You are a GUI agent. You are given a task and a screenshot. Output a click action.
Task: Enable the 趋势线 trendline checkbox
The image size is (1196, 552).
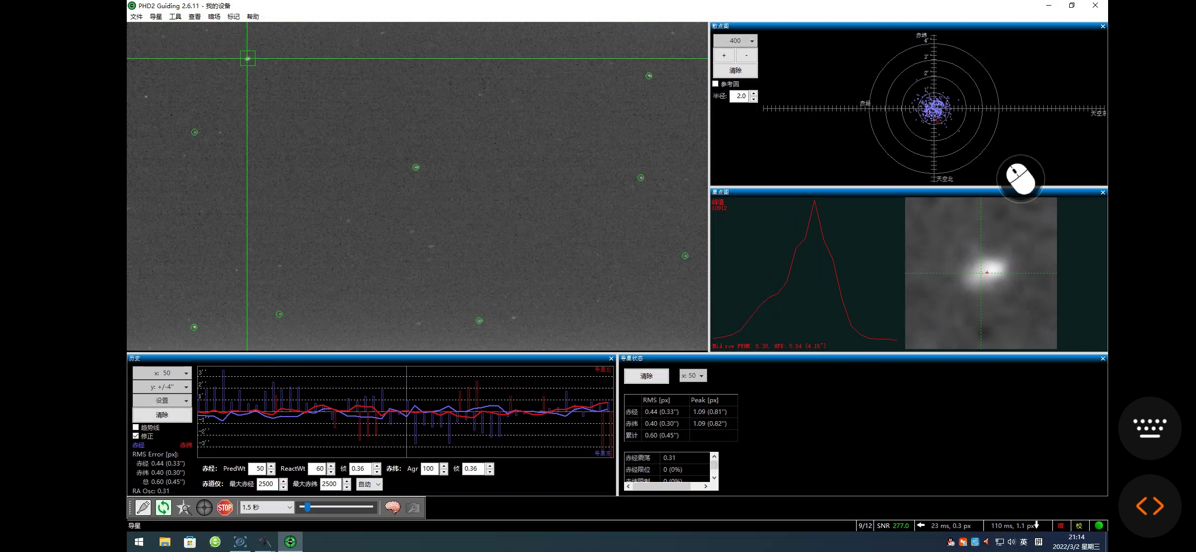tap(136, 427)
